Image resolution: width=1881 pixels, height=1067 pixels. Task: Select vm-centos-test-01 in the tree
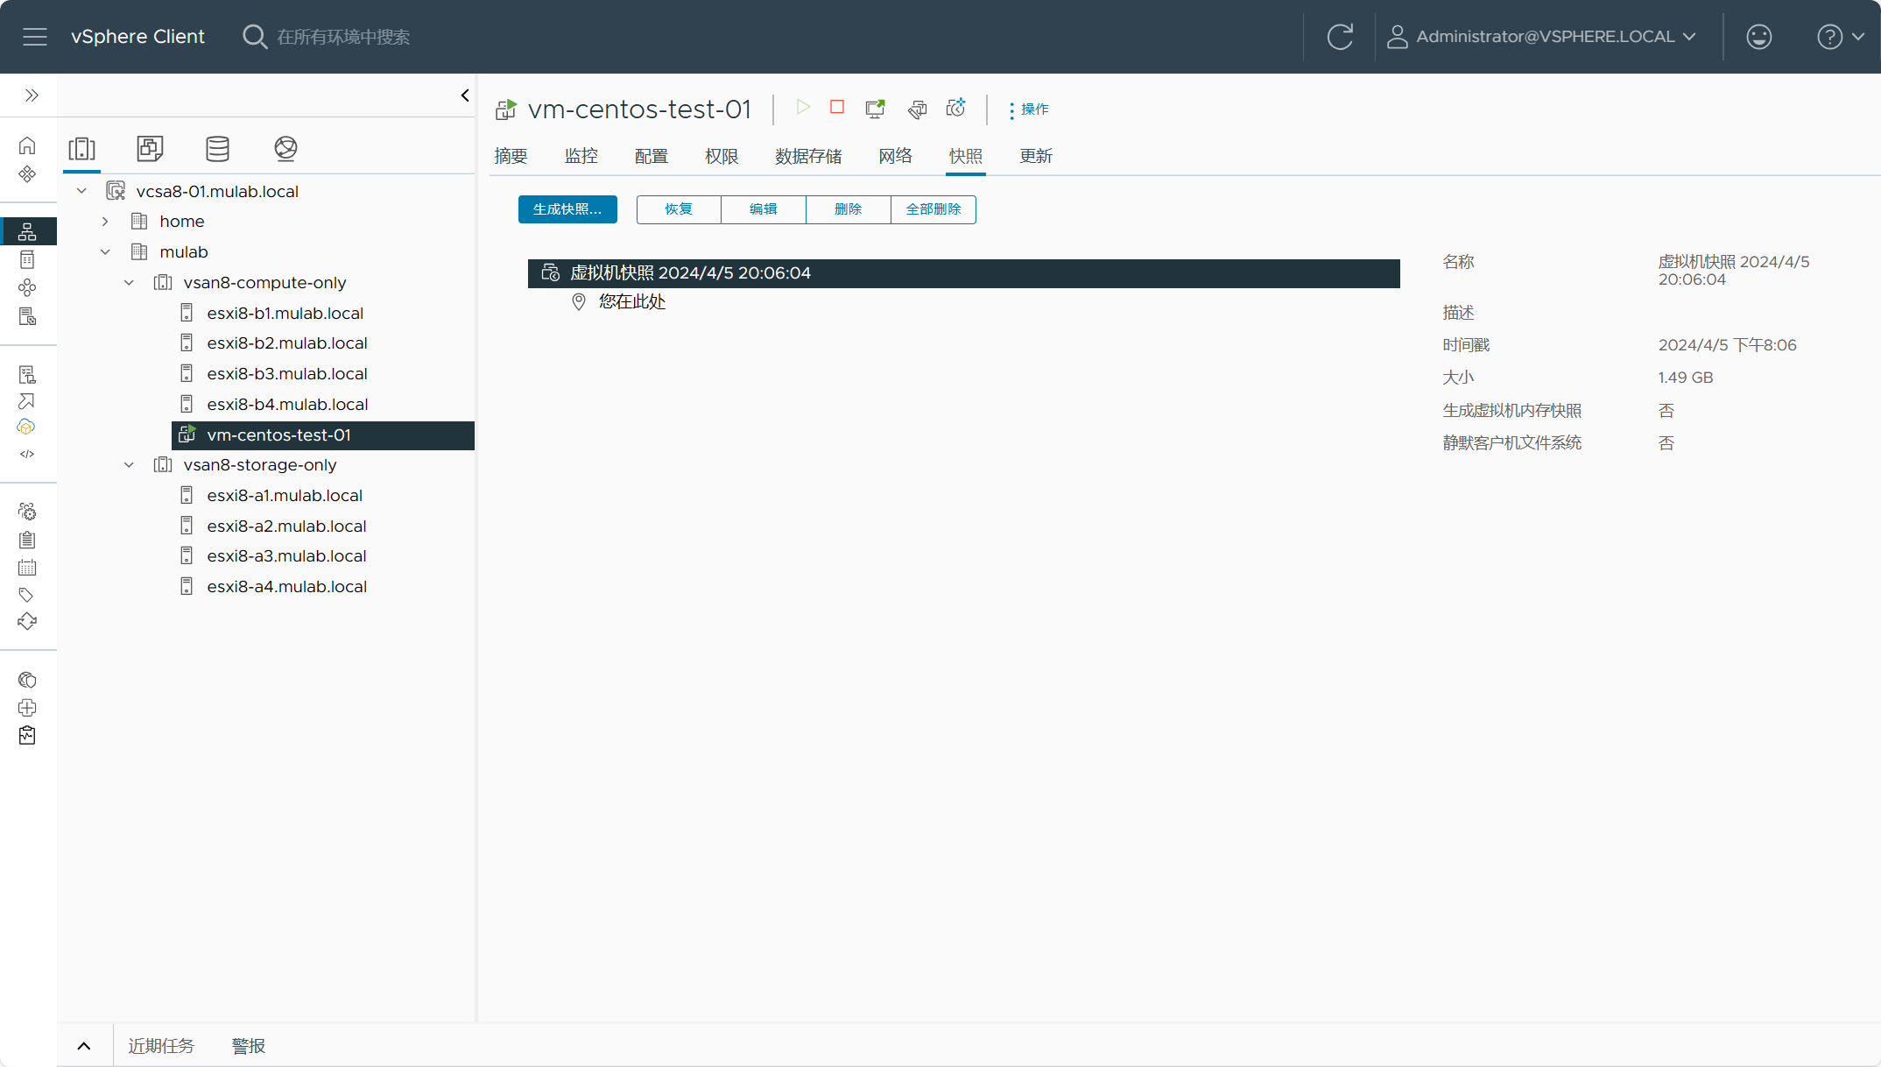(x=323, y=435)
